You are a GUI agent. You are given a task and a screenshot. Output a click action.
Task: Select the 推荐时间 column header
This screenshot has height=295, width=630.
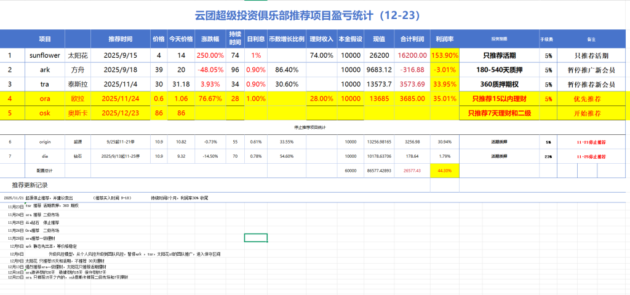point(120,39)
